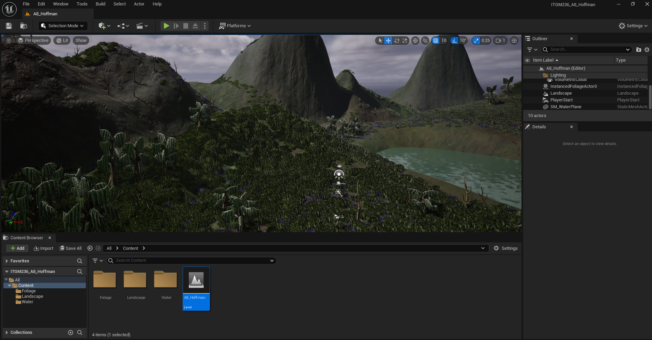Screen dimensions: 652x340
Task: Open the Build menu
Action: tap(101, 4)
